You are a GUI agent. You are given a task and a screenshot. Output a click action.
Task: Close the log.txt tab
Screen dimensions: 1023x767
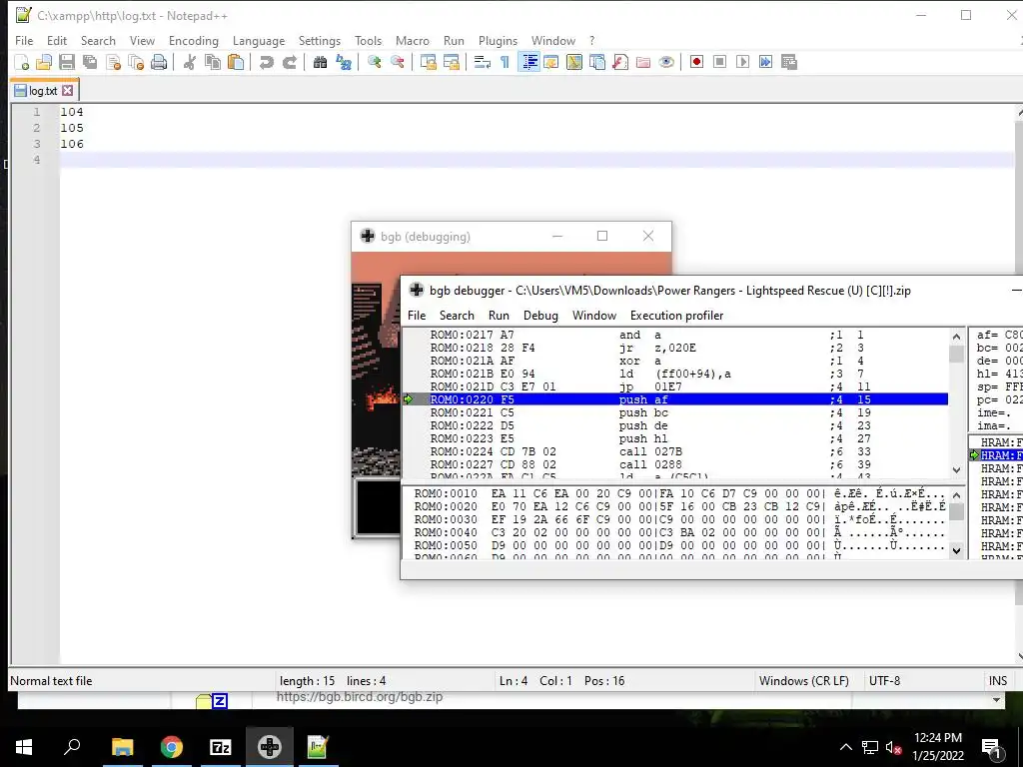coord(68,91)
